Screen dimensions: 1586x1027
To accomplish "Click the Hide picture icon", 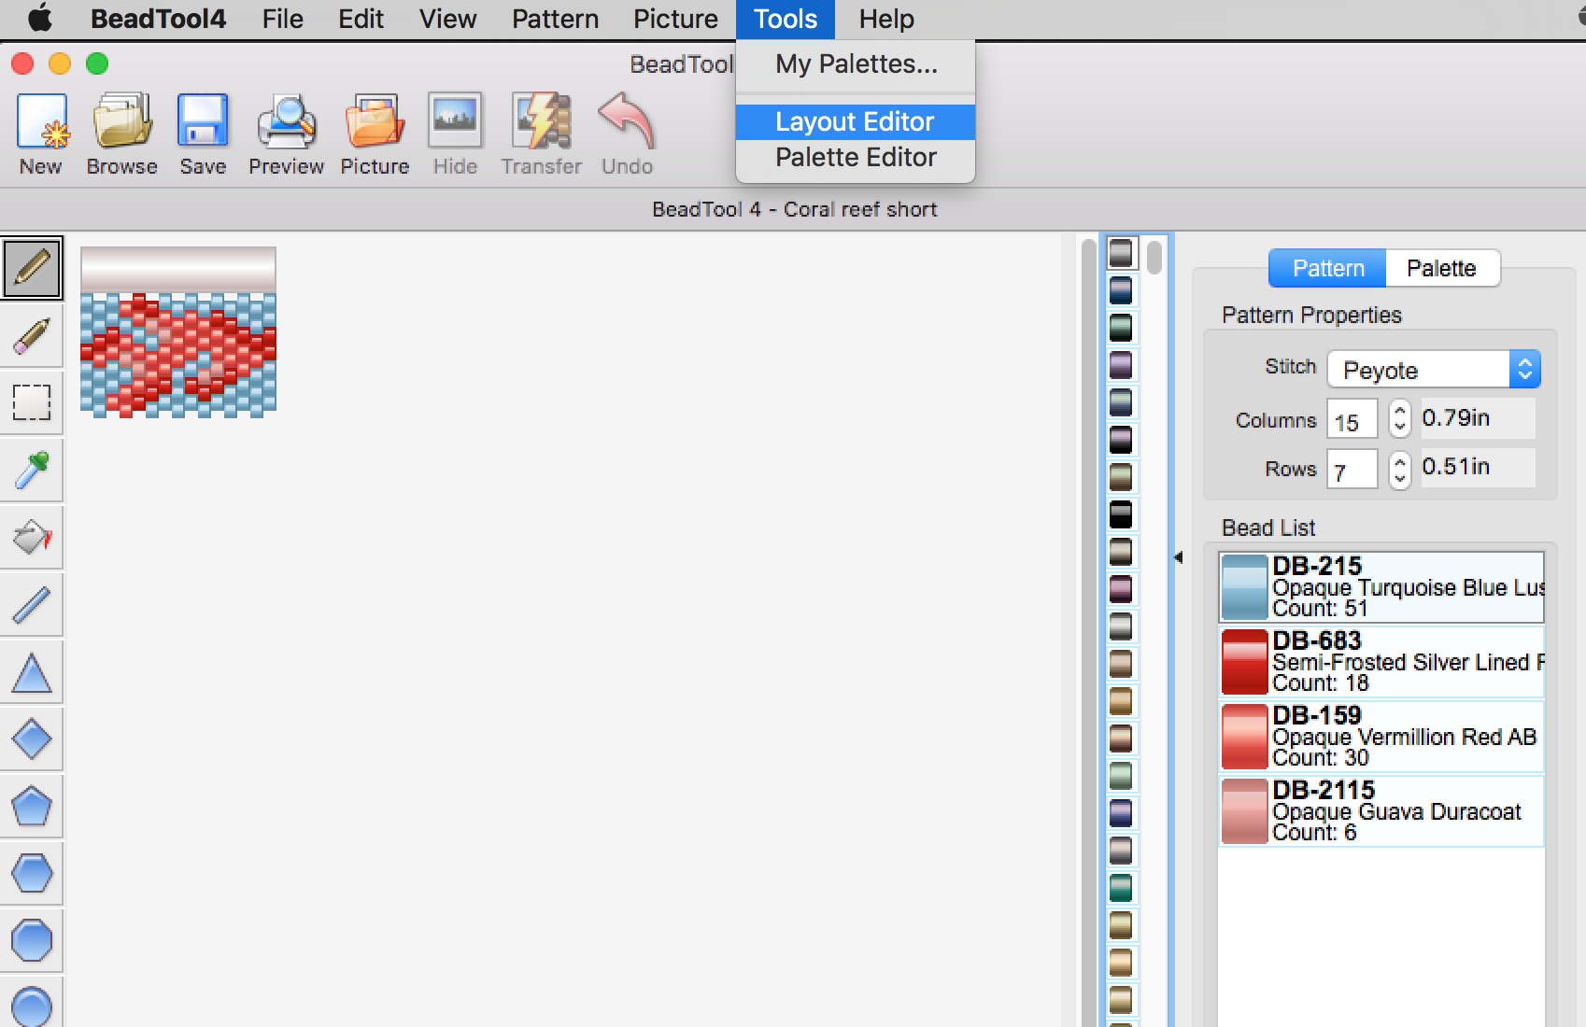I will click(455, 121).
